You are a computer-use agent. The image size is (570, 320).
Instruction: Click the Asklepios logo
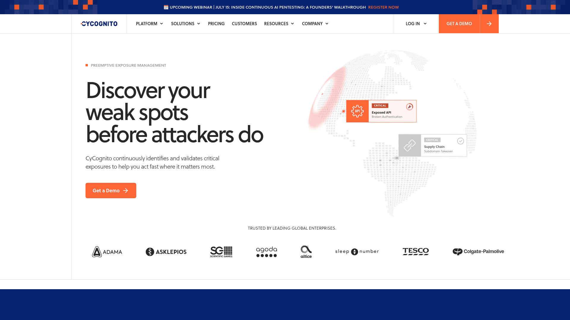(166, 252)
